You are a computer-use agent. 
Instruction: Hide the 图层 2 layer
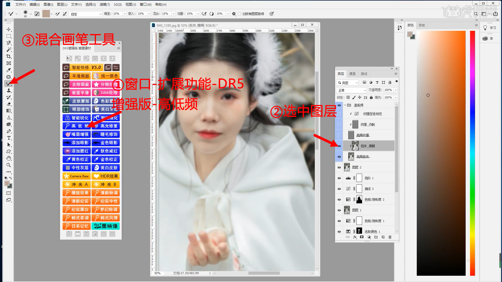pos(339,167)
